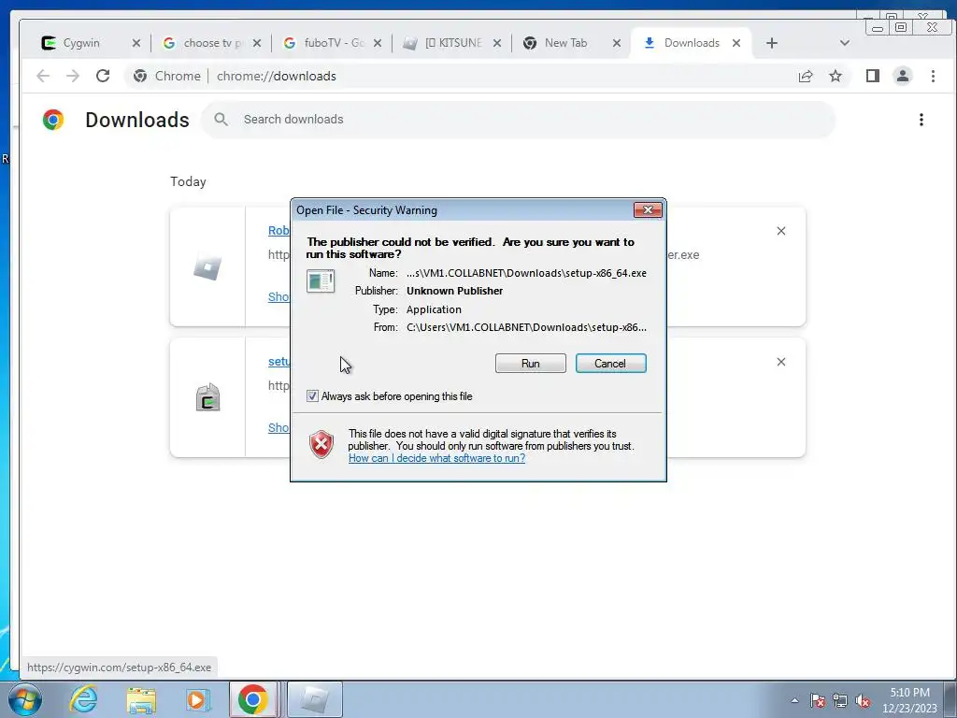This screenshot has height=718, width=957.
Task: Open 'How can I decide what software to run?' link
Action: point(436,458)
